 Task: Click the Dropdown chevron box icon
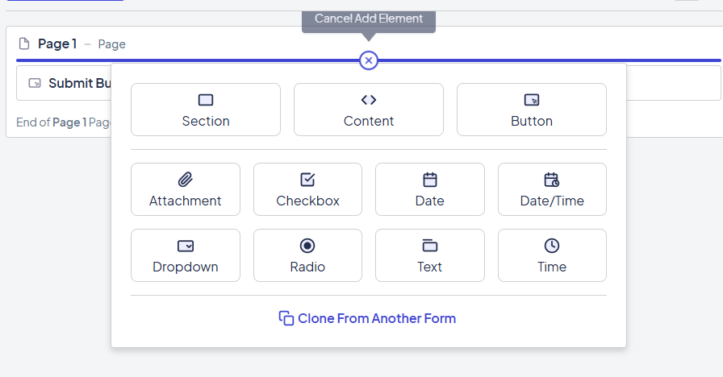tap(186, 246)
